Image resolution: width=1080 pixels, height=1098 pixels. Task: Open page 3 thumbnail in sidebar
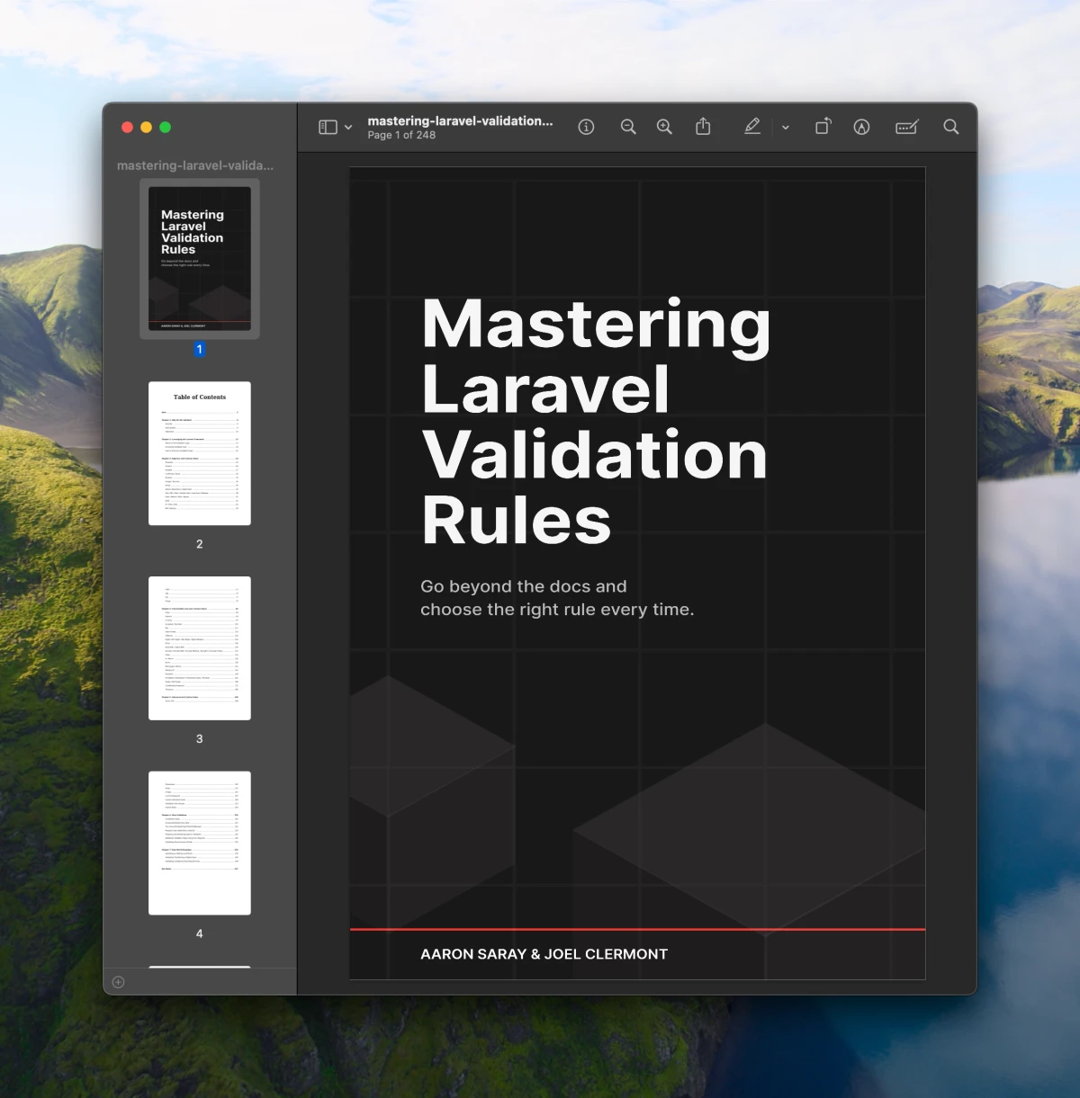point(200,648)
